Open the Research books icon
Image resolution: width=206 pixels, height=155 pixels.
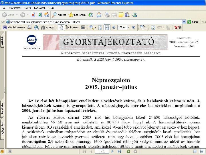click(x=127, y=15)
